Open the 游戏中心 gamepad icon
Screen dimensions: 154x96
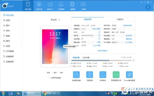click(x=50, y=6)
